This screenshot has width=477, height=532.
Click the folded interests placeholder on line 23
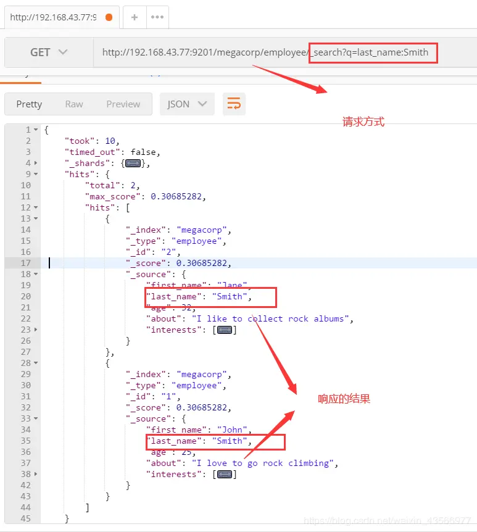click(x=224, y=330)
